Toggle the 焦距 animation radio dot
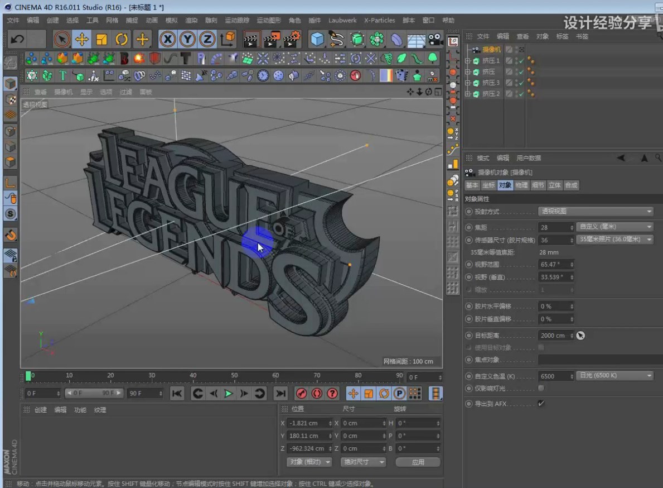The width and height of the screenshot is (663, 488). coord(468,227)
